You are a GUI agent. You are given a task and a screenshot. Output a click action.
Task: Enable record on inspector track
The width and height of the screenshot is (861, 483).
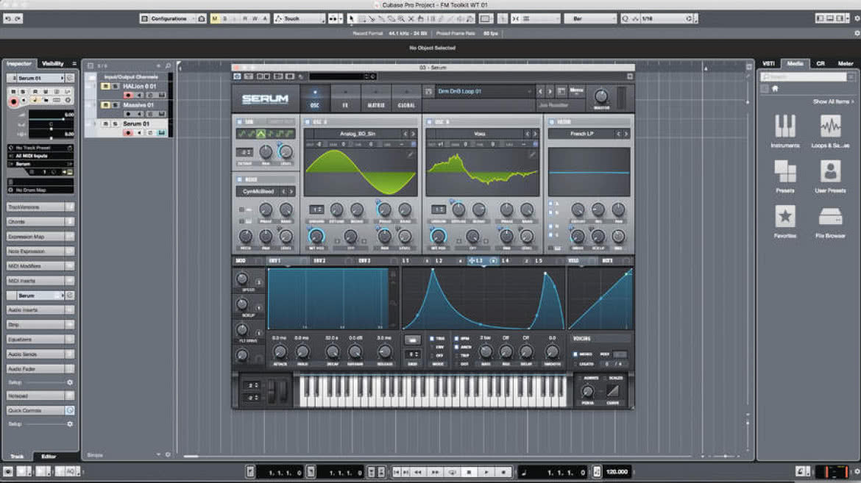point(14,101)
